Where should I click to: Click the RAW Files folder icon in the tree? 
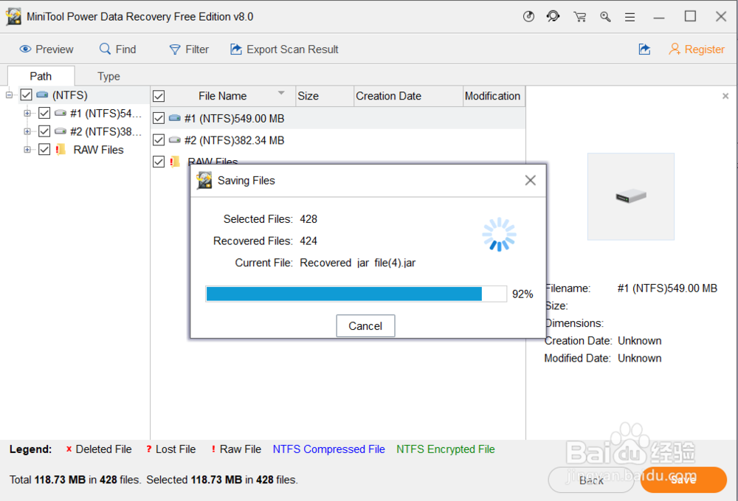tap(61, 150)
